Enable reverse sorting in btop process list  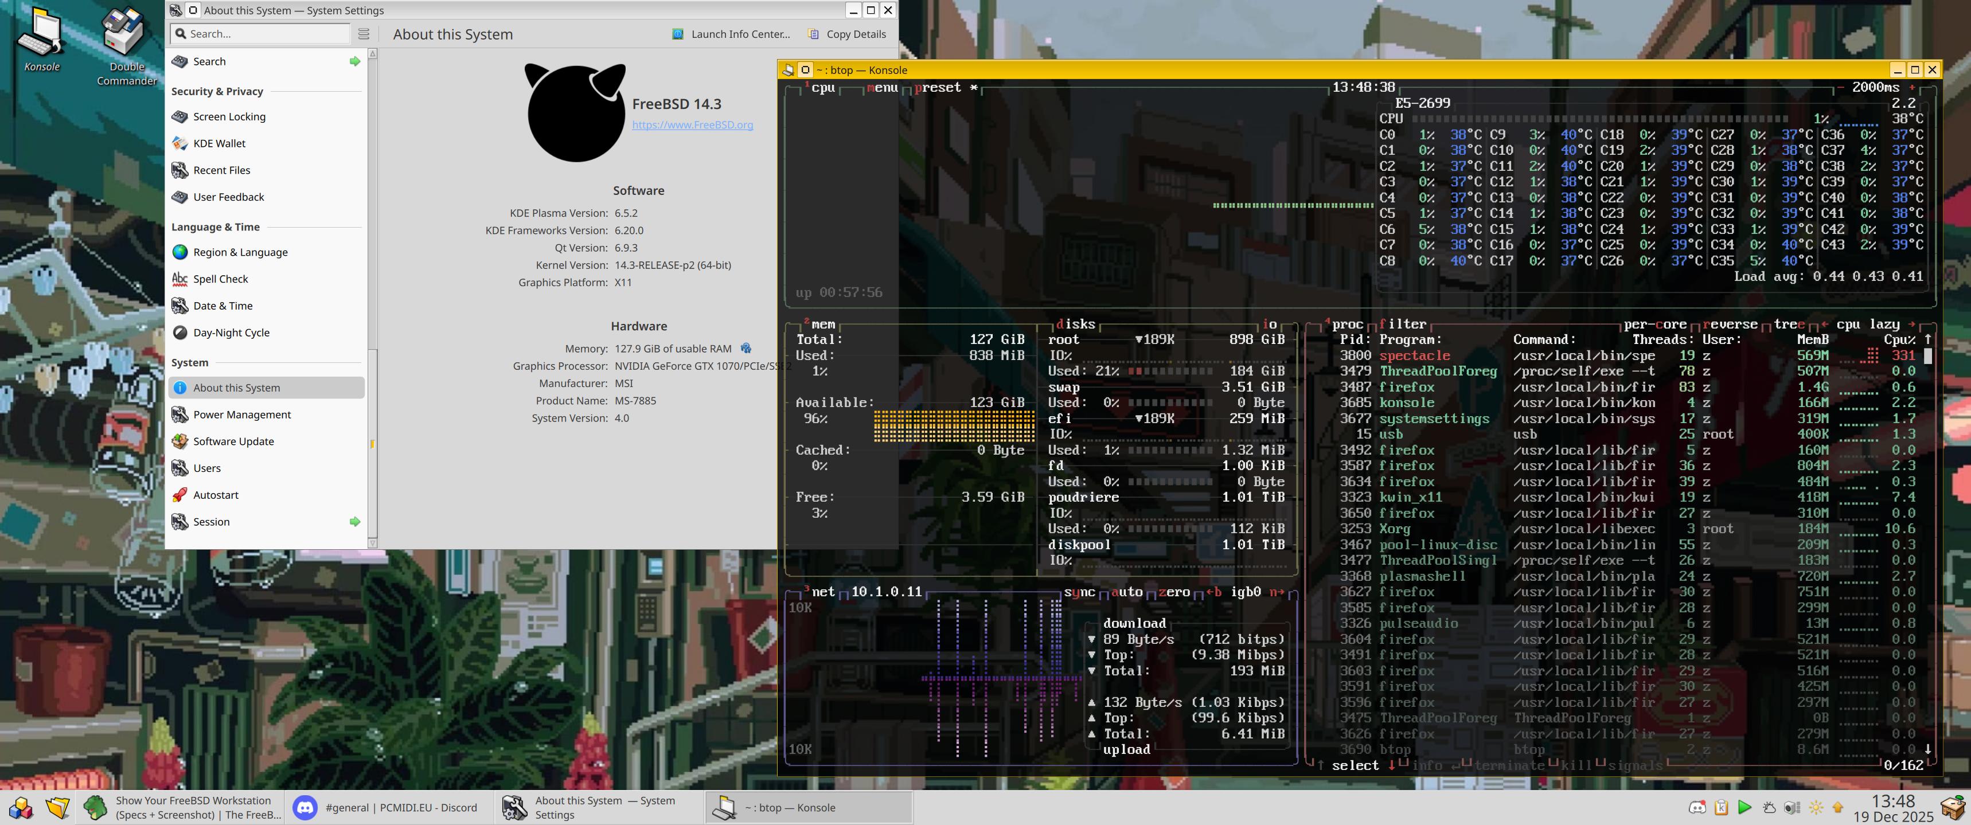pyautogui.click(x=1731, y=323)
